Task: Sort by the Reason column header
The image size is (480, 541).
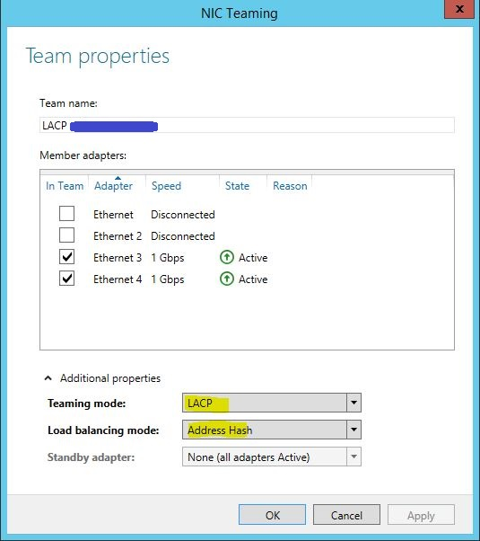Action: pos(290,186)
